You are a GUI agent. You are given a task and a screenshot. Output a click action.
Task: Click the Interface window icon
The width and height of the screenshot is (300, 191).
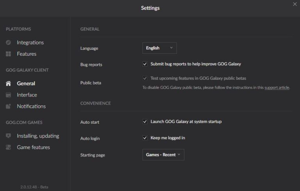click(x=8, y=95)
